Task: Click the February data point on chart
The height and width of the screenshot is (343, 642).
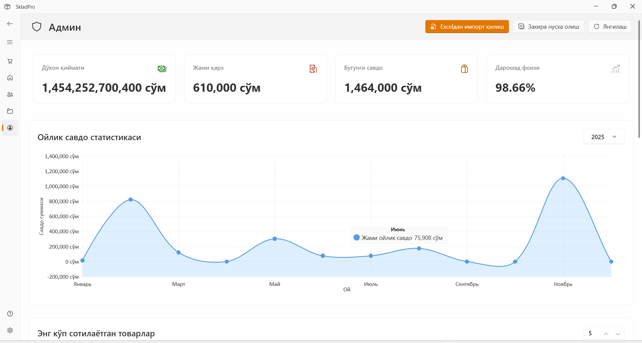Action: pyautogui.click(x=131, y=200)
